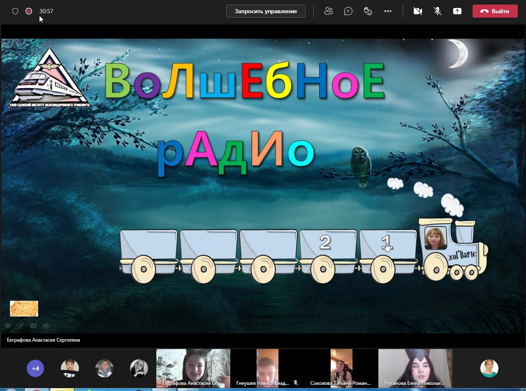Leave the meeting with Выйти button
526x391 pixels.
(495, 11)
